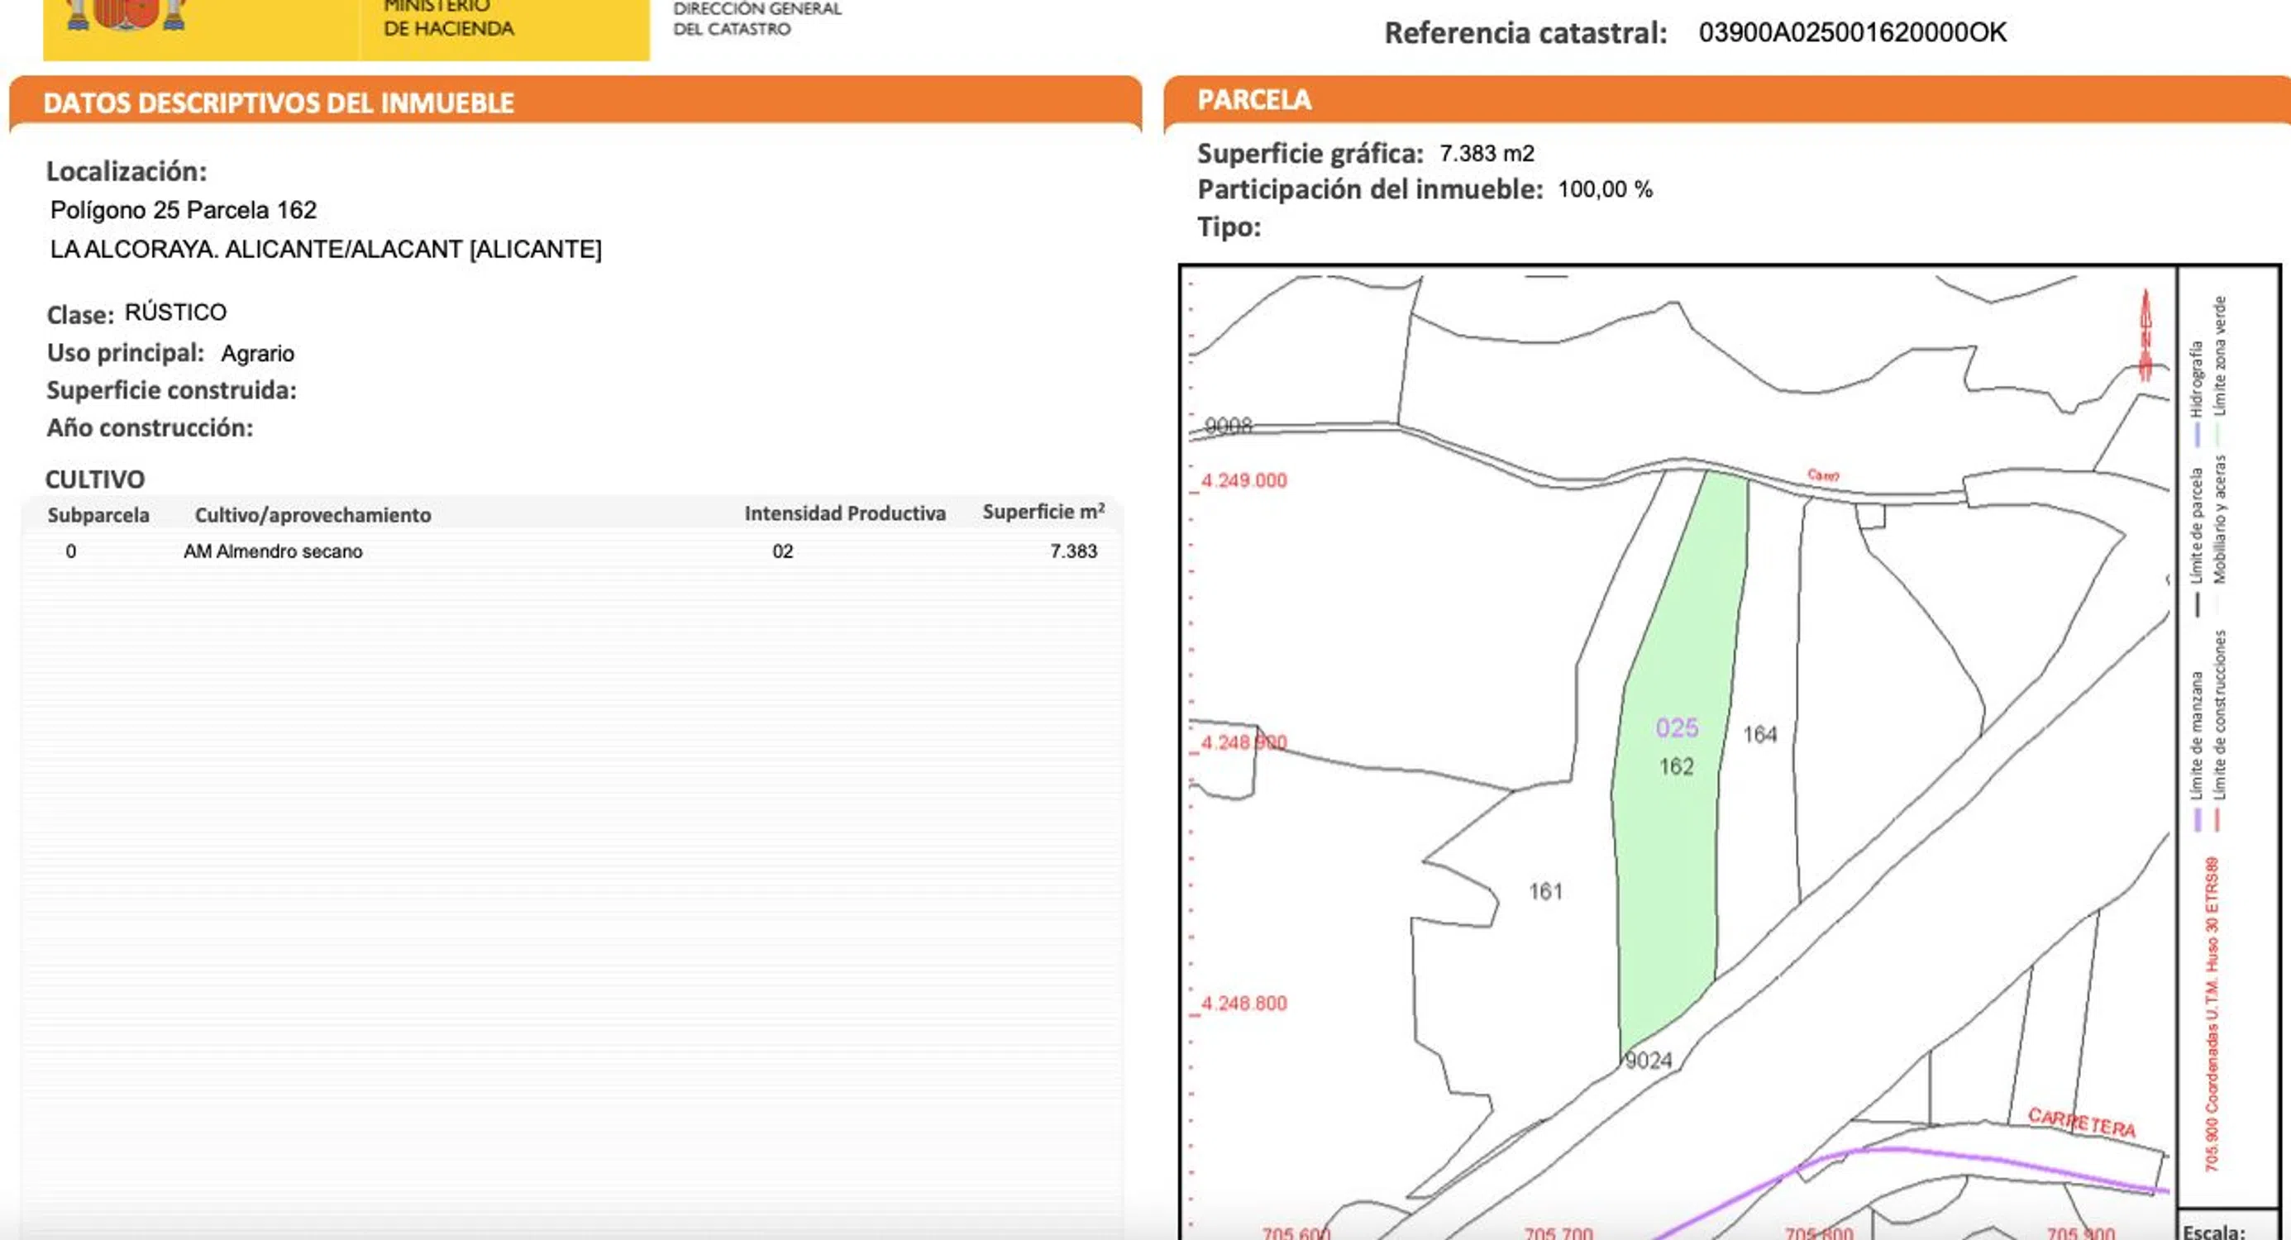
Task: Click the cadastral reference number 03900A025001620000OK
Action: click(1852, 33)
